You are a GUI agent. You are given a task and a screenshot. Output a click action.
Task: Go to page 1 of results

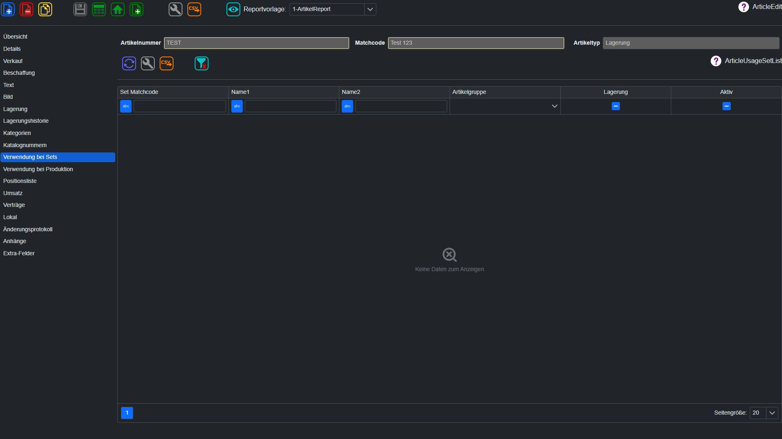[x=127, y=413]
